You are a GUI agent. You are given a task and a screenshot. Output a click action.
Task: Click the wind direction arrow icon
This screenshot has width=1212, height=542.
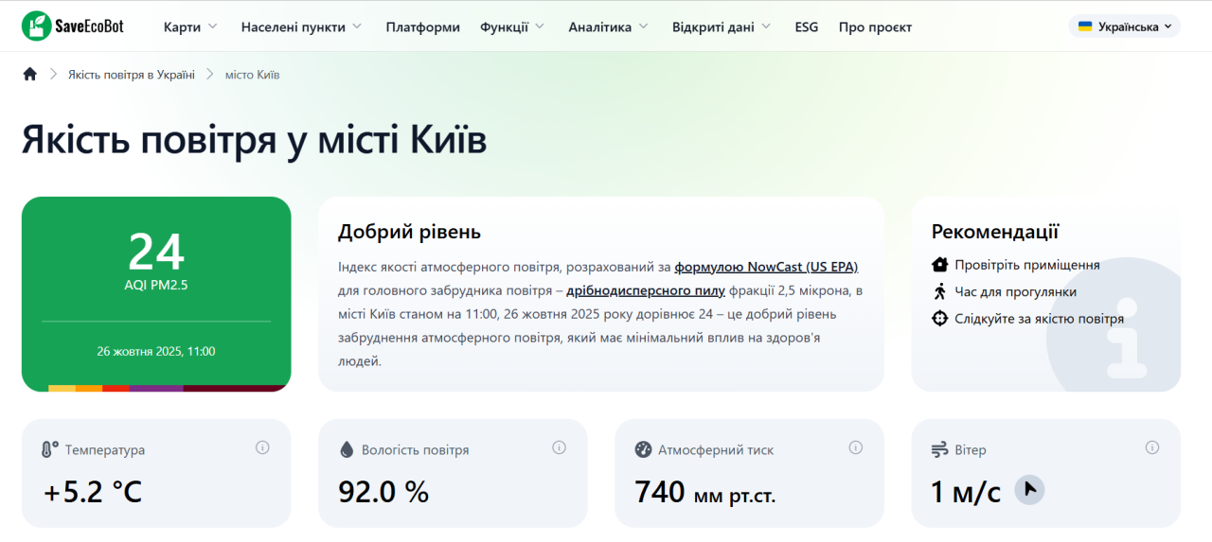point(1029,490)
